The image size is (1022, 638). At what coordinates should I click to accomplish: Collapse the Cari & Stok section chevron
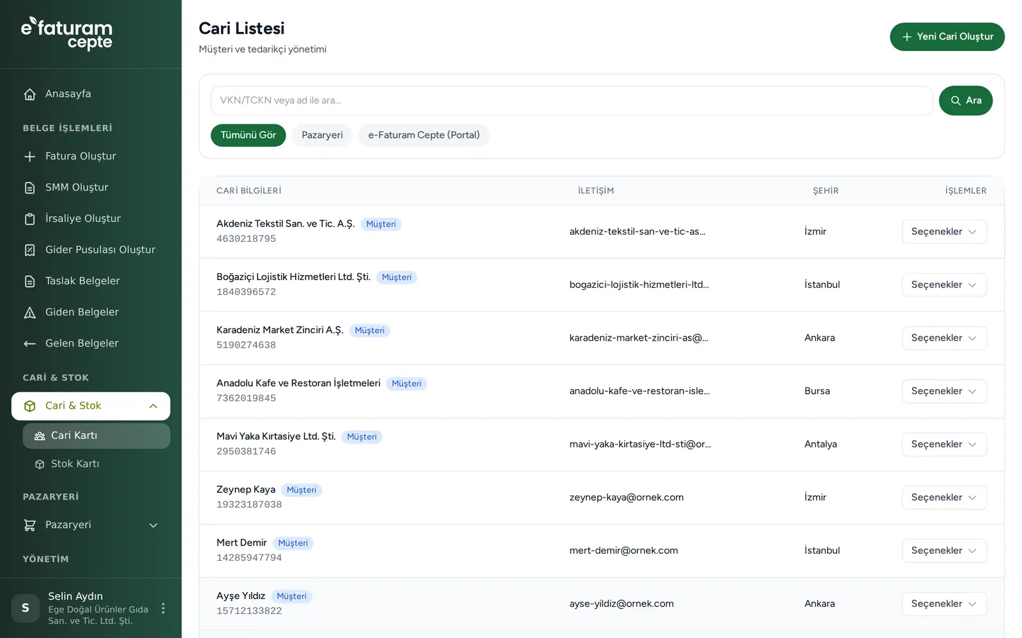(x=153, y=406)
